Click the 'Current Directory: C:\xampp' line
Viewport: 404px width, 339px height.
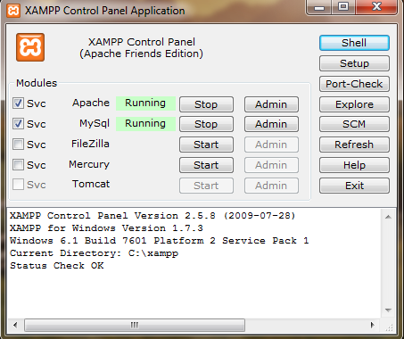coord(94,253)
